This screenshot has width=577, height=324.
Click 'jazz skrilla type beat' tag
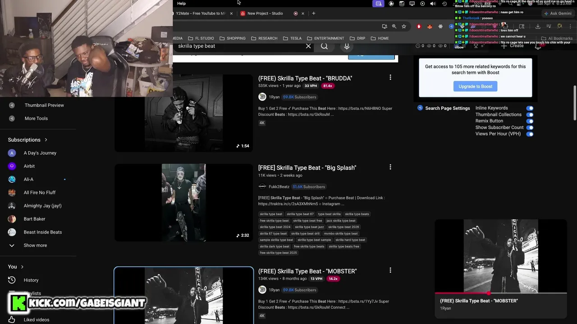click(x=341, y=220)
